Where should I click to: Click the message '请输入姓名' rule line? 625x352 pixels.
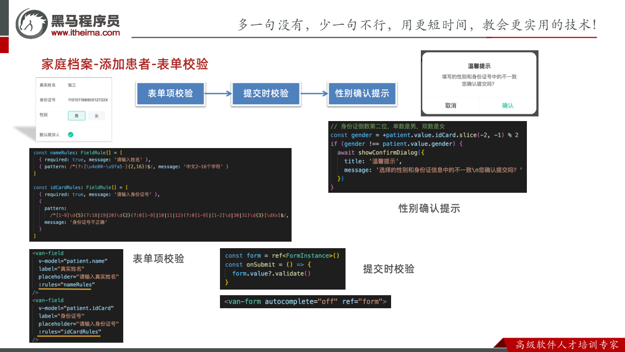95,160
